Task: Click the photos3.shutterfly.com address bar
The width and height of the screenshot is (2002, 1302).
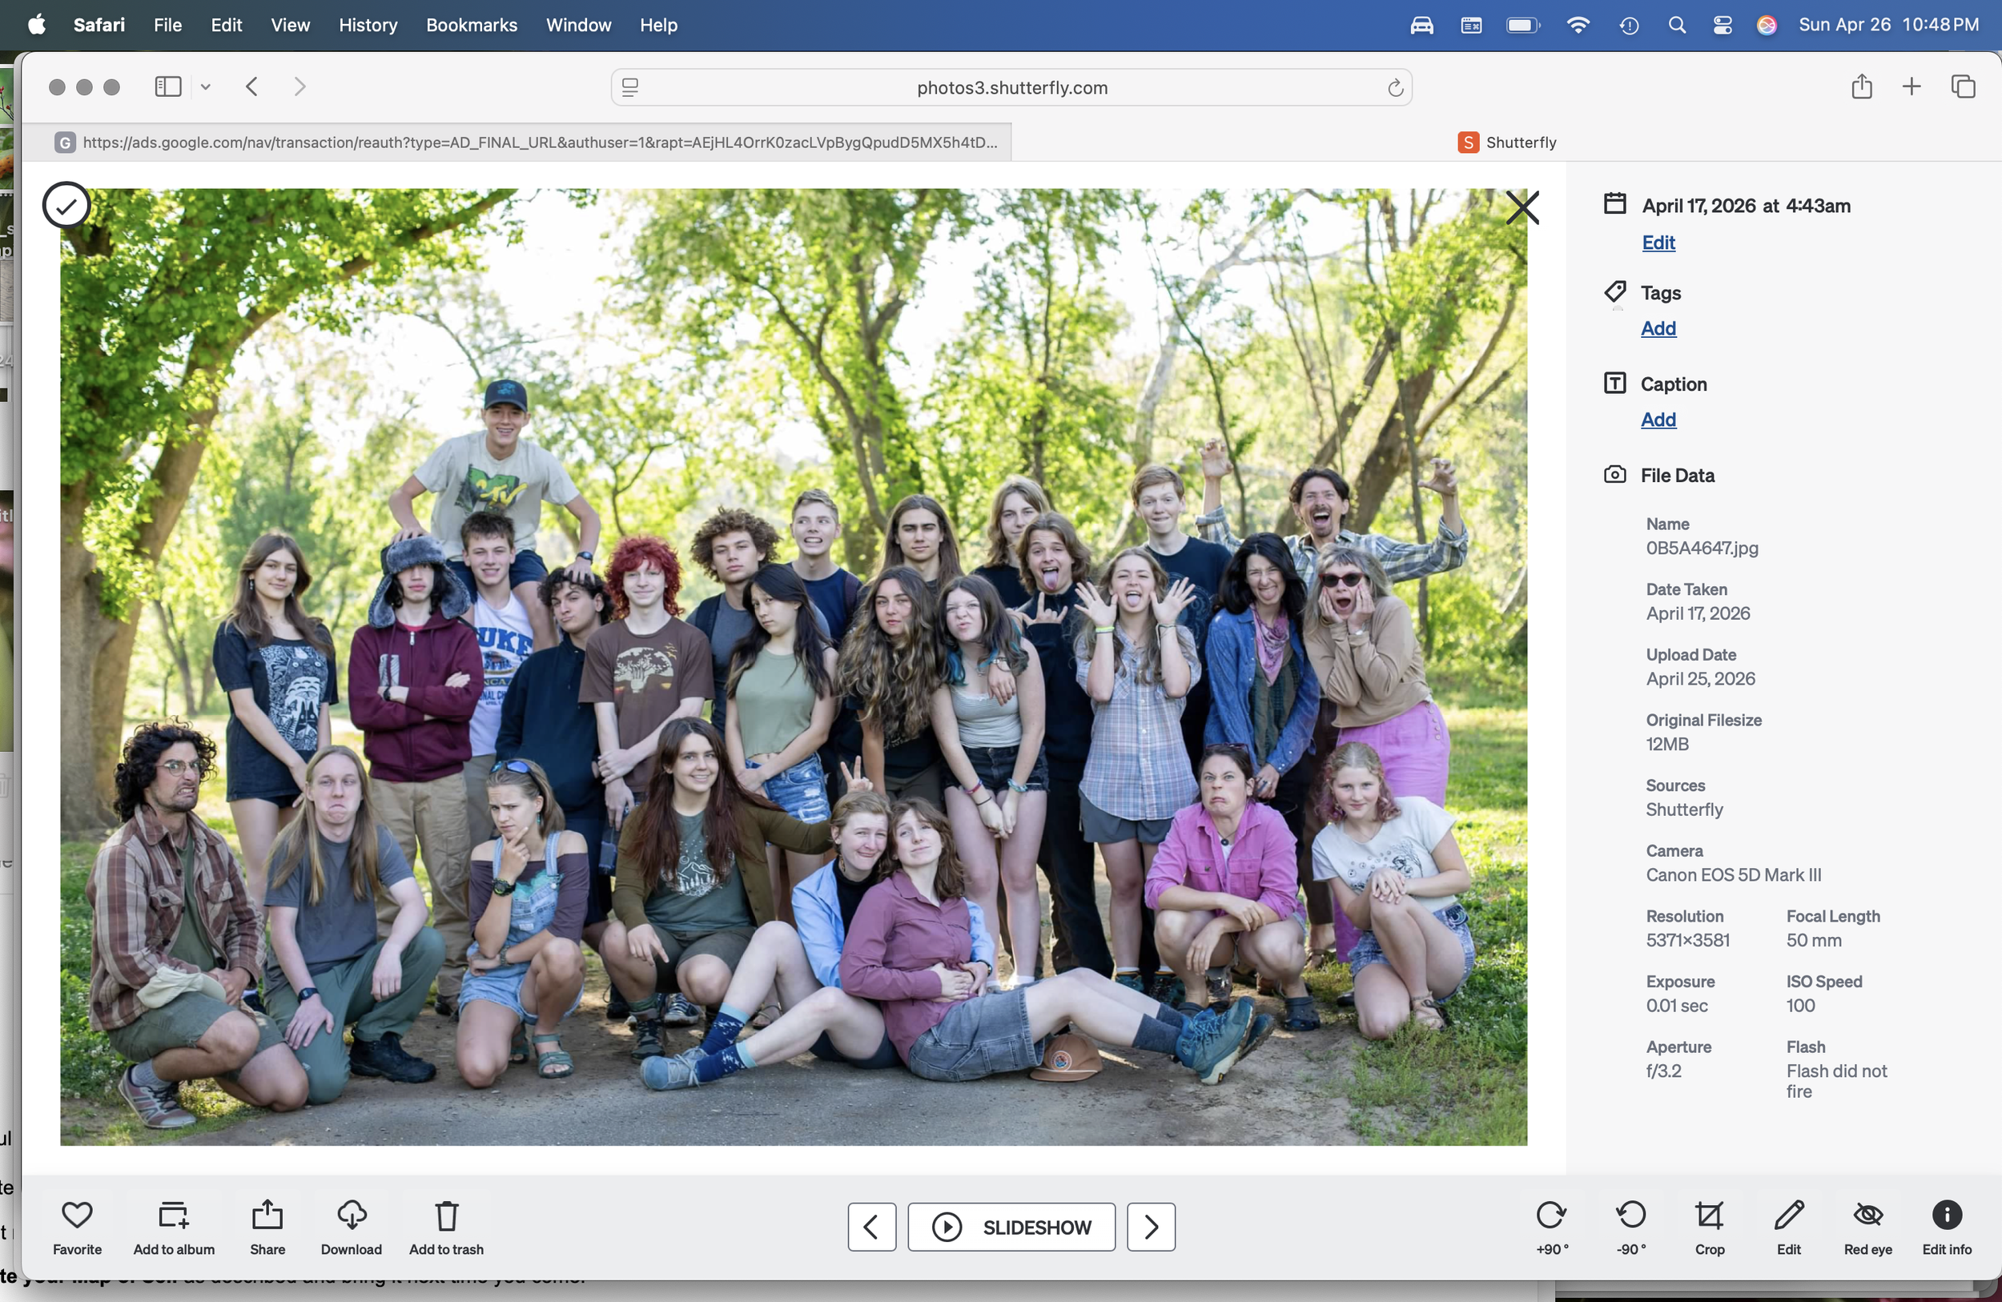Action: [x=1011, y=87]
